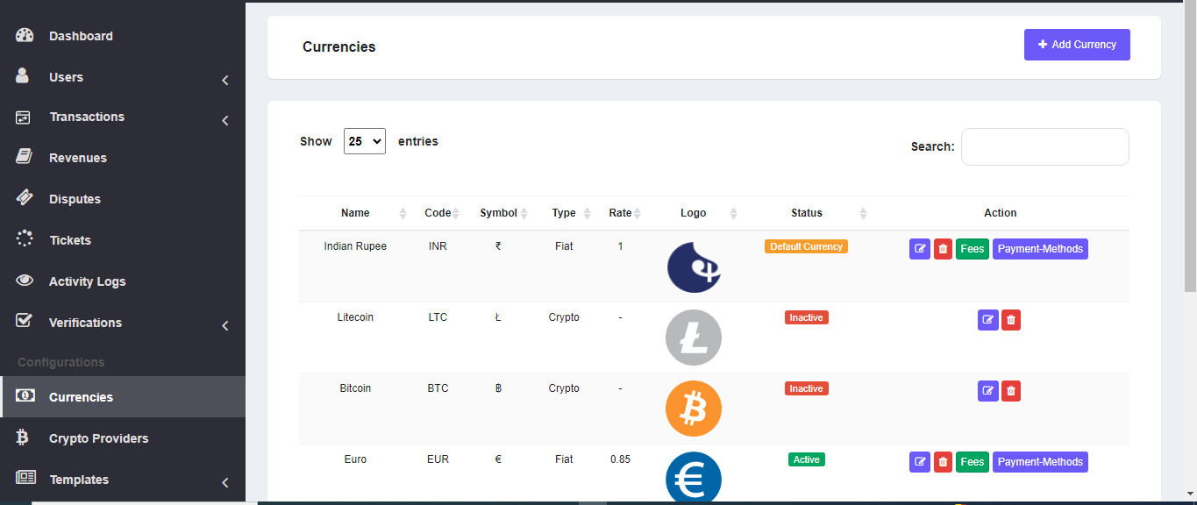Click the Add Currency button
The height and width of the screenshot is (505, 1197).
coord(1077,44)
